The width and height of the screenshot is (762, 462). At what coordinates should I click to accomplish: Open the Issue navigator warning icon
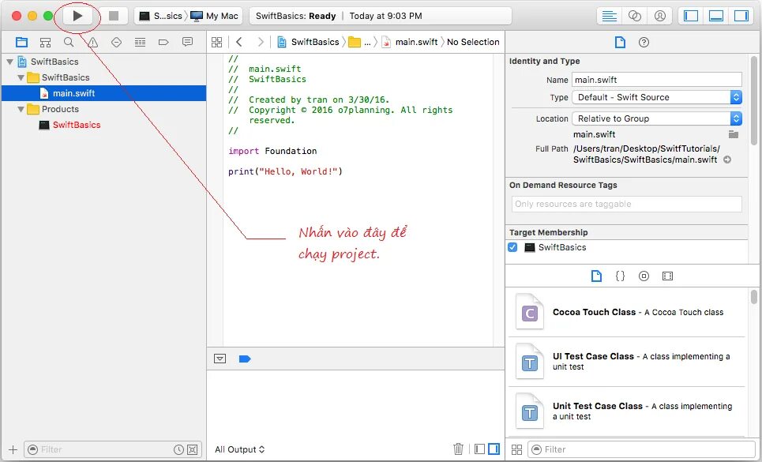(x=92, y=43)
